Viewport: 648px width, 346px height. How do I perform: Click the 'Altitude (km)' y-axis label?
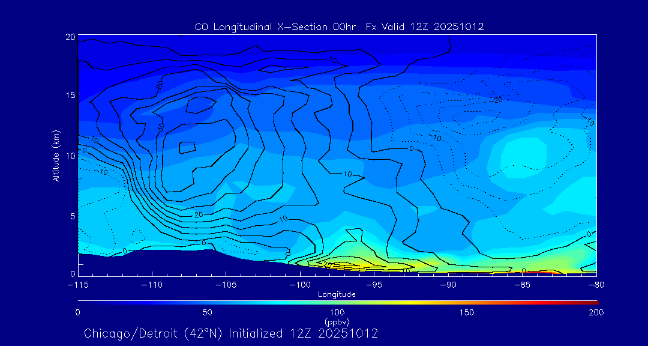pos(56,156)
